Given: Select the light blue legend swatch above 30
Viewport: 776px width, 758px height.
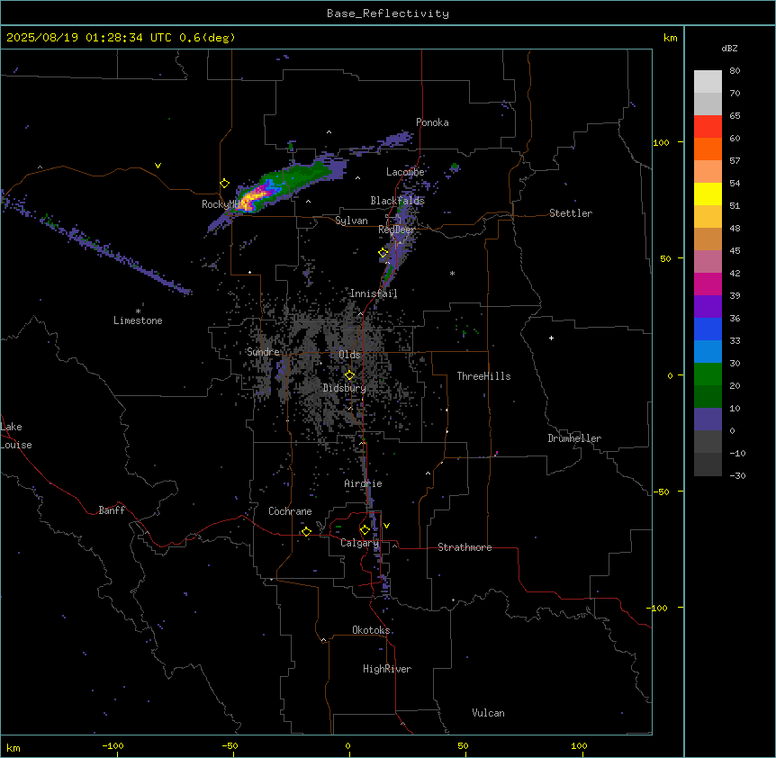Looking at the screenshot, I should click(x=708, y=351).
